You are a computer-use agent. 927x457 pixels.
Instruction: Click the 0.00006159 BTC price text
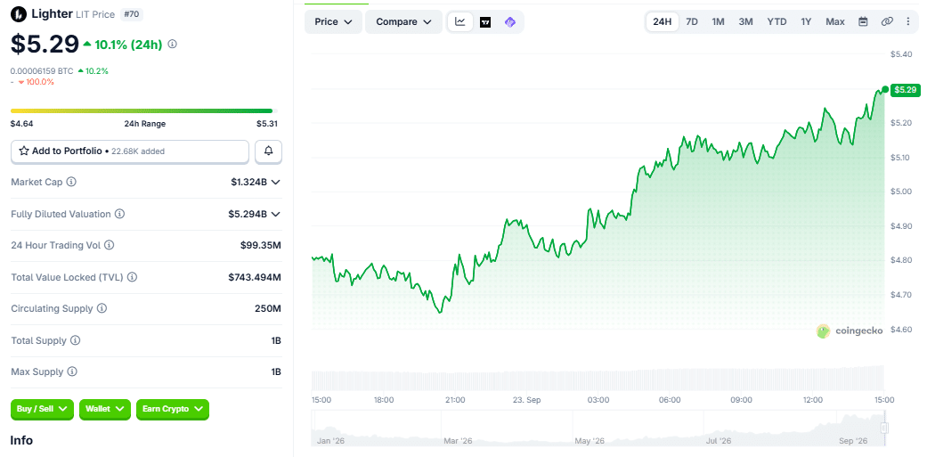42,71
